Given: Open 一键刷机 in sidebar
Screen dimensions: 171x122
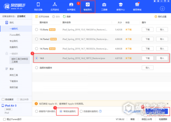Looking at the screenshot, I should point(14,29).
